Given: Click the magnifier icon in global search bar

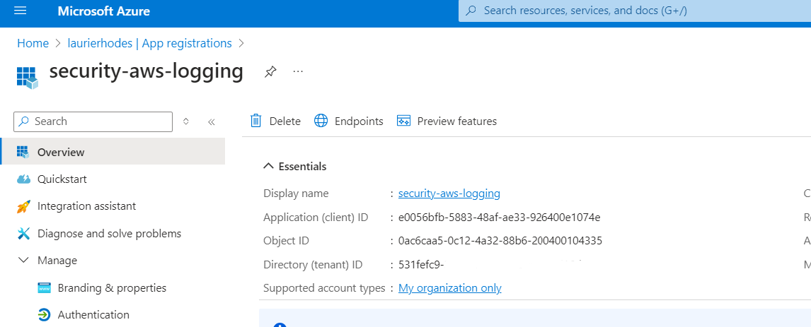Looking at the screenshot, I should pyautogui.click(x=471, y=11).
